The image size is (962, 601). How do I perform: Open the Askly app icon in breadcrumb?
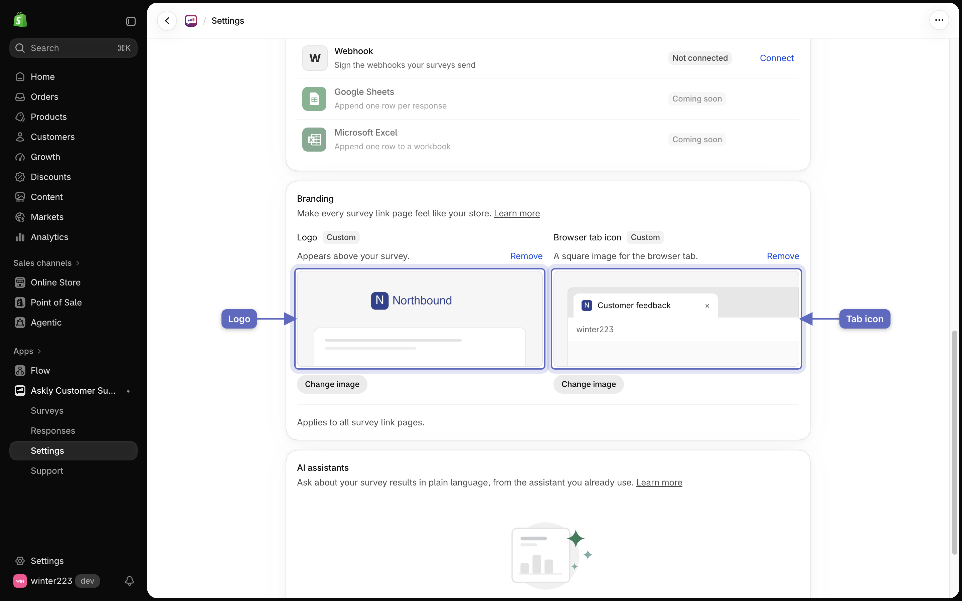pyautogui.click(x=191, y=21)
